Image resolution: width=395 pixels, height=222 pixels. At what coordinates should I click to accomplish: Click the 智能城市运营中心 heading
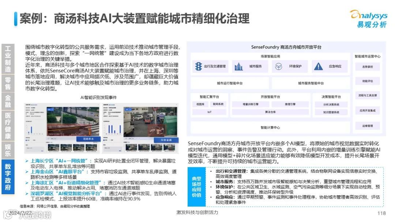pyautogui.click(x=368, y=57)
